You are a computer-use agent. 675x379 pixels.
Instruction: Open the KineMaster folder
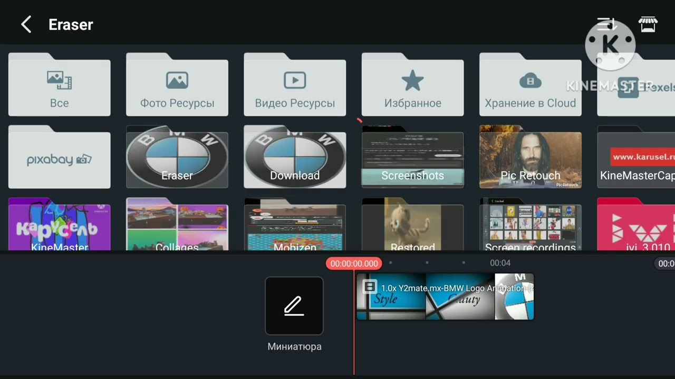tap(60, 224)
